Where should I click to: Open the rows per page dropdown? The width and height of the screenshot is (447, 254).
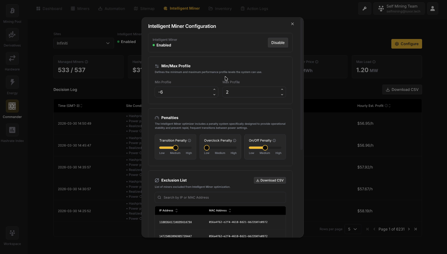[x=353, y=229]
